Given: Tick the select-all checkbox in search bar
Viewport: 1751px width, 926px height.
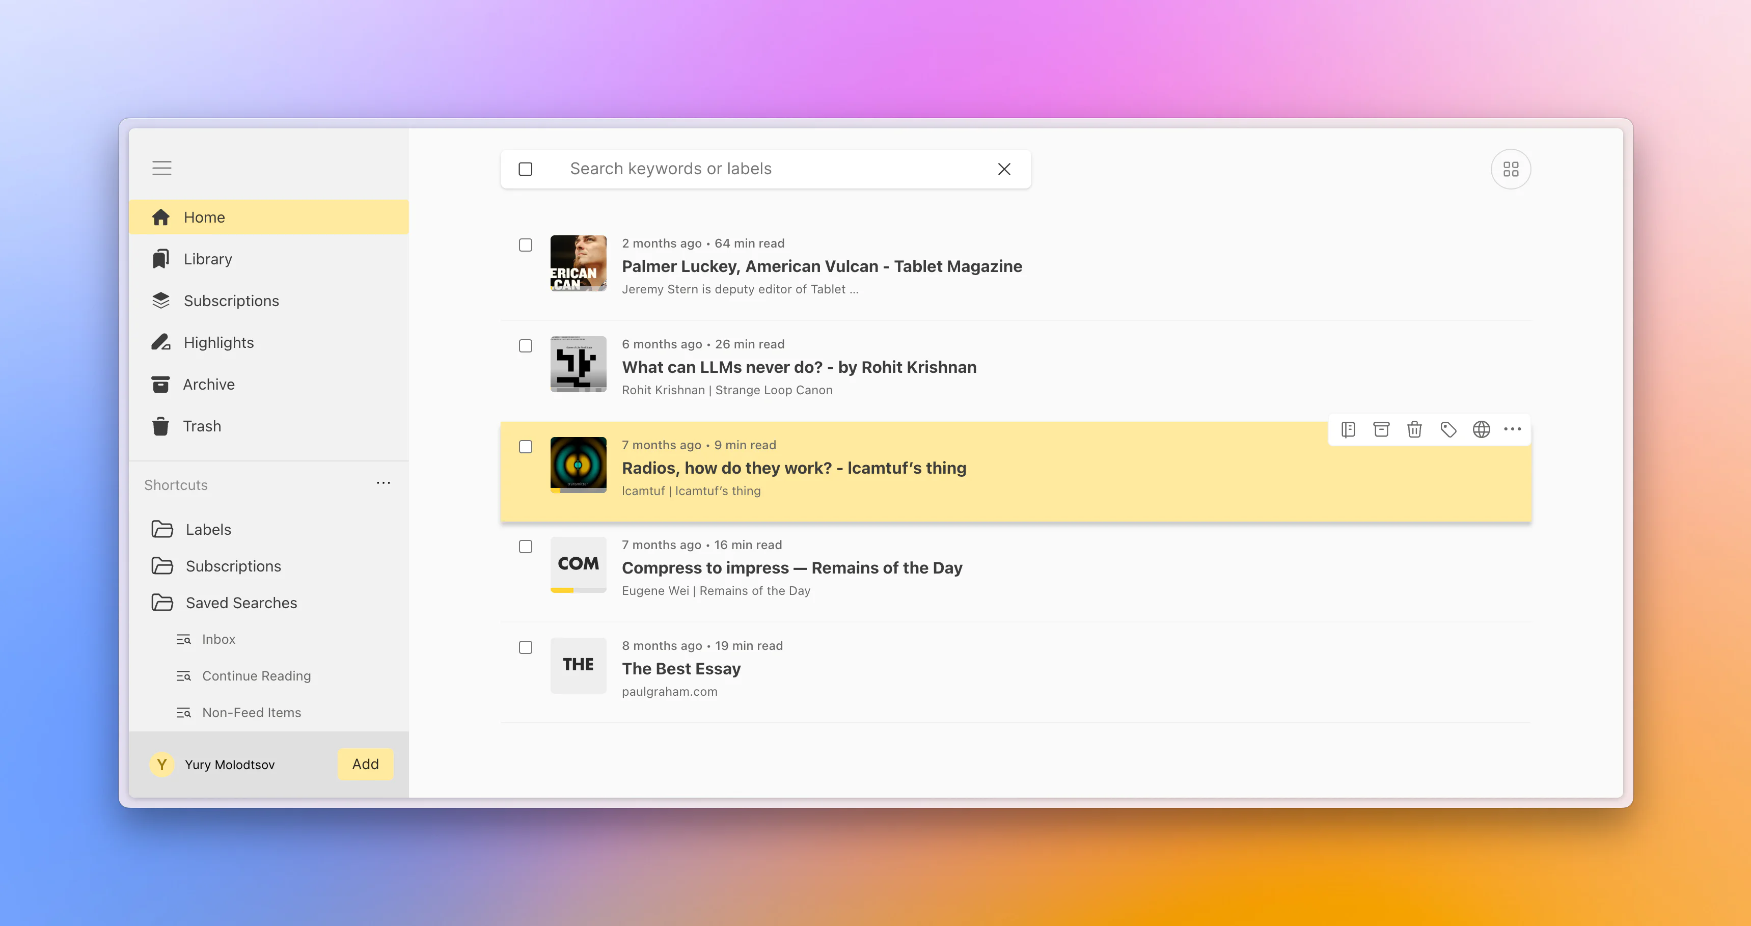Looking at the screenshot, I should point(526,169).
